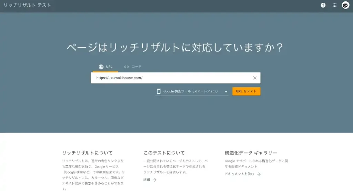The height and width of the screenshot is (191, 353).
Task: Select Google 検査ツール（スマートフォン） option text
Action: (x=191, y=91)
